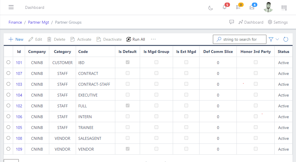Screen dimensions: 296x162
Task: Click the CUSTOMER category cell
Action: pyautogui.click(x=63, y=63)
